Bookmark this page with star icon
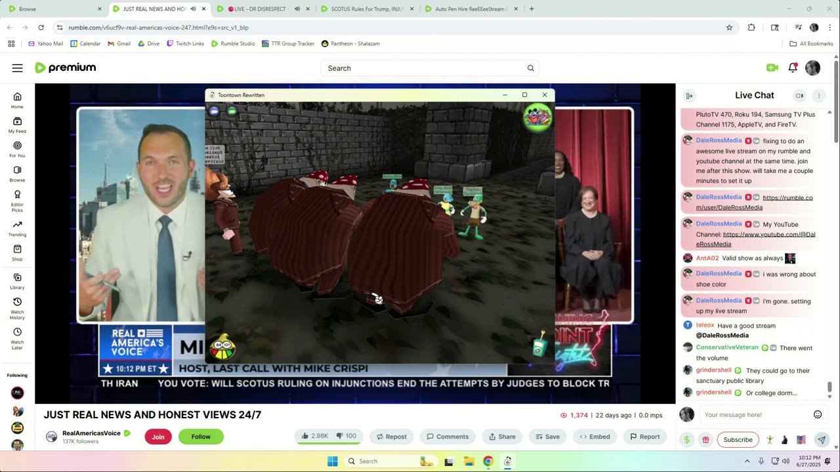The image size is (840, 472). pos(729,28)
